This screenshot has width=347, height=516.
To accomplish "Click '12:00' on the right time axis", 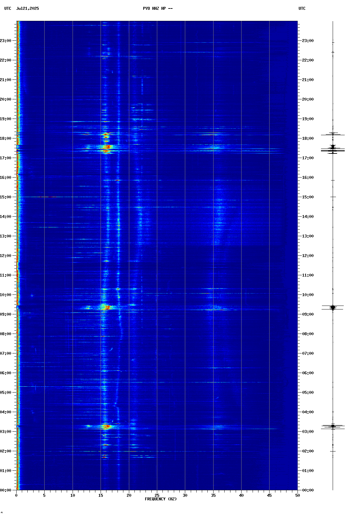I will coord(308,256).
